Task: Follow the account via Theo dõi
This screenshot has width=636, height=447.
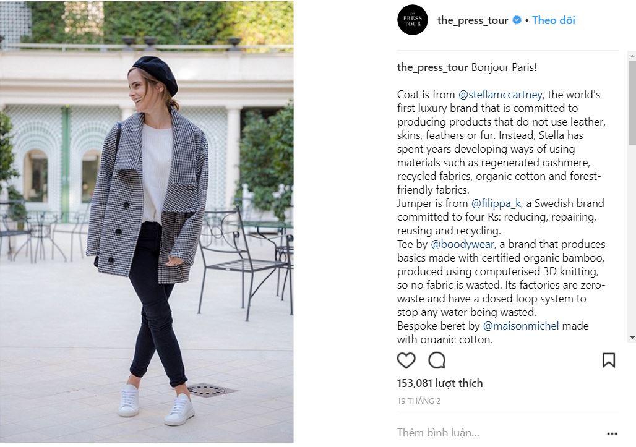Action: (x=553, y=20)
